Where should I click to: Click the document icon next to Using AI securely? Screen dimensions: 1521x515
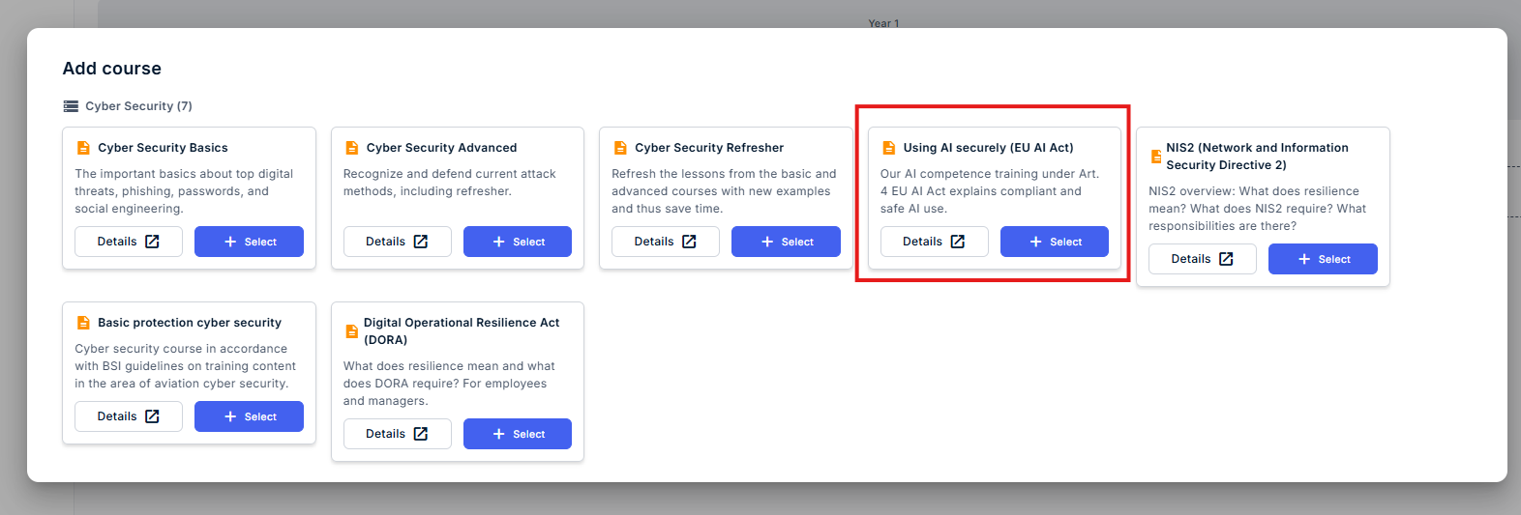tap(889, 148)
